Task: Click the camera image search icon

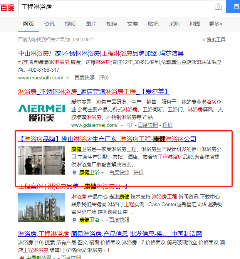Action: click(218, 7)
